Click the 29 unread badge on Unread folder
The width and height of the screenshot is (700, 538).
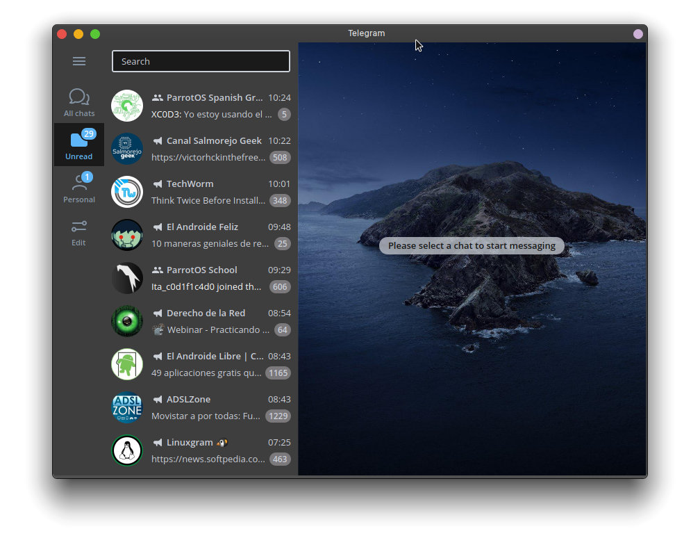[89, 133]
